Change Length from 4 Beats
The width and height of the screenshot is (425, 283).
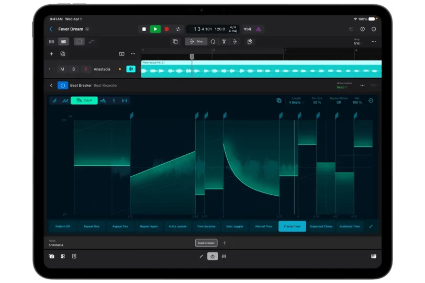coord(296,103)
